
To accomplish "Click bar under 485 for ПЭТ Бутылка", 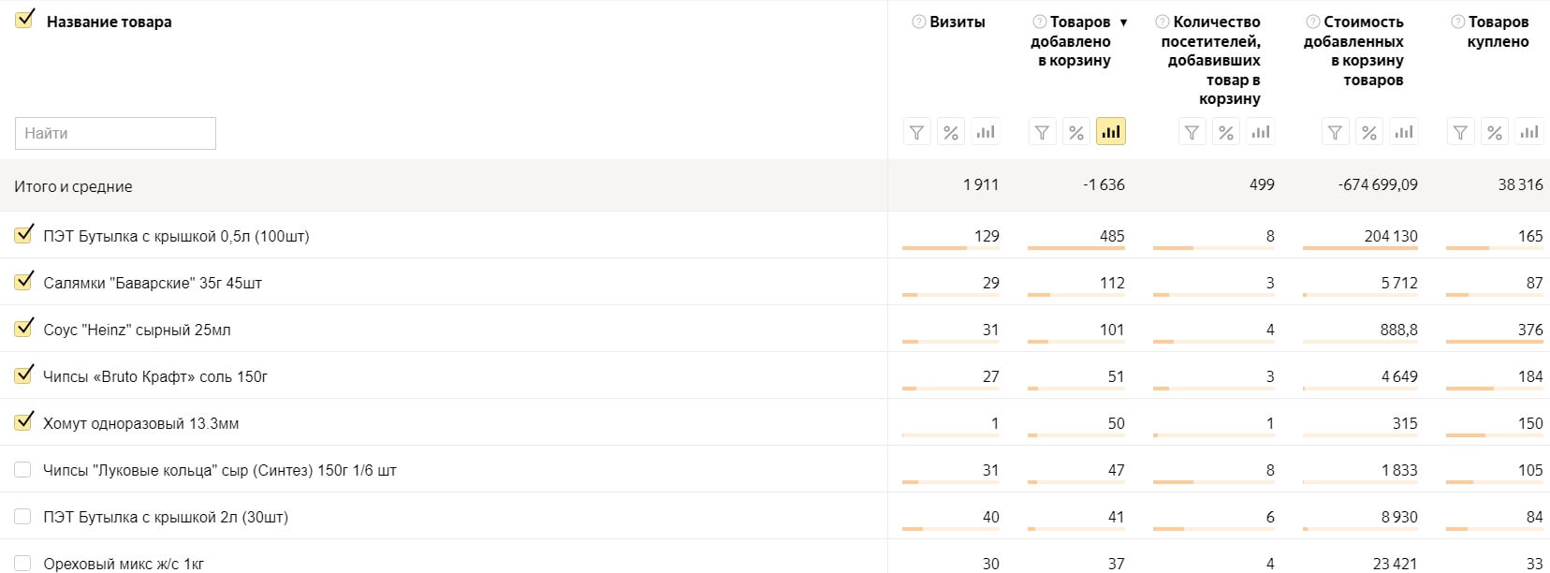I will 1075,248.
